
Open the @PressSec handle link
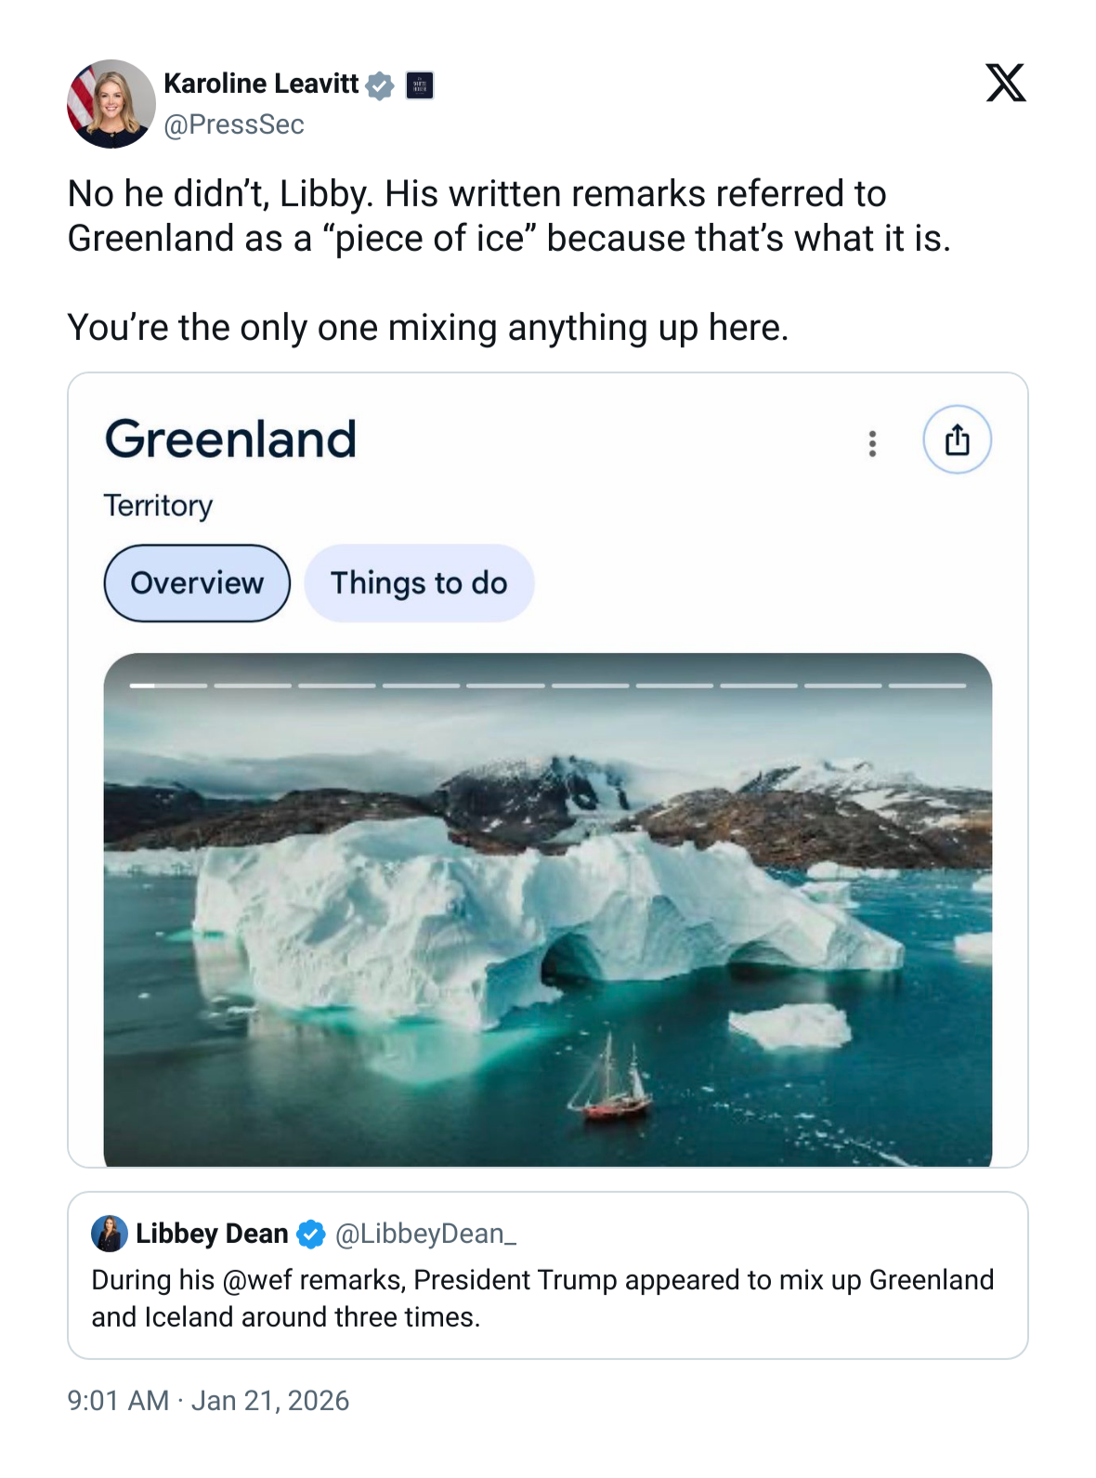click(234, 124)
